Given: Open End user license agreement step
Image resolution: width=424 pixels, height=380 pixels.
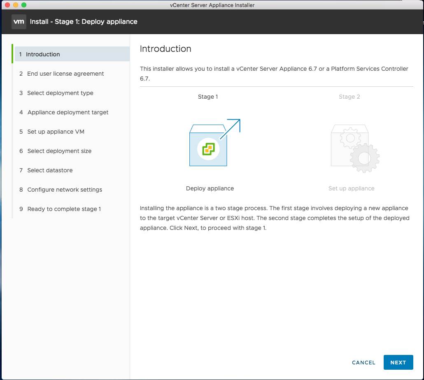Looking at the screenshot, I should pos(65,74).
